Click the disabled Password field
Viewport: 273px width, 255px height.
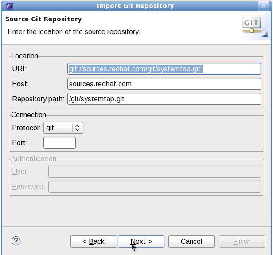pyautogui.click(x=155, y=187)
